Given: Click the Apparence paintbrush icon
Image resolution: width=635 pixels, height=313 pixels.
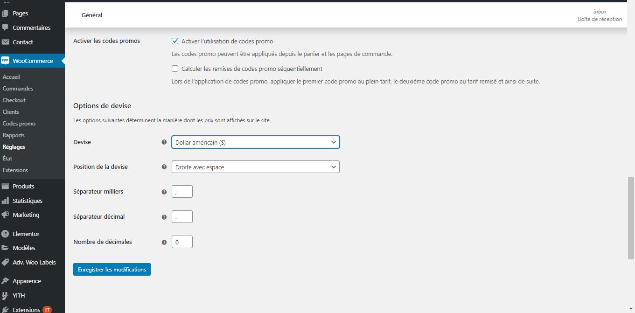Looking at the screenshot, I should [x=5, y=281].
